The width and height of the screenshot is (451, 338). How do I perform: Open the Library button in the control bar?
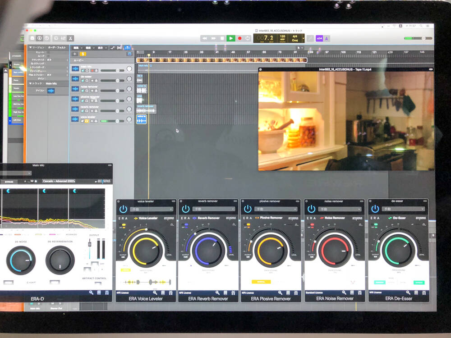click(32, 38)
